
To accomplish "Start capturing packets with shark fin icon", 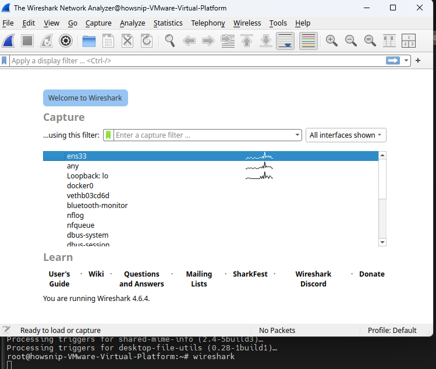I will [x=8, y=41].
